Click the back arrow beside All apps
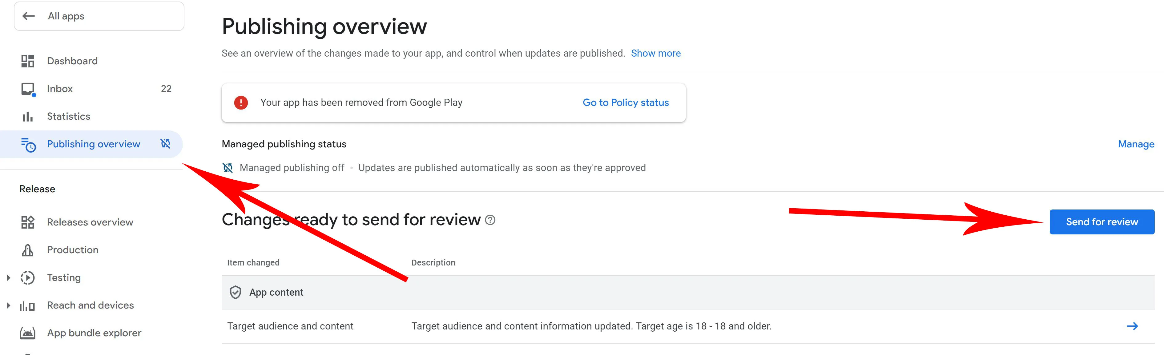 (x=28, y=16)
